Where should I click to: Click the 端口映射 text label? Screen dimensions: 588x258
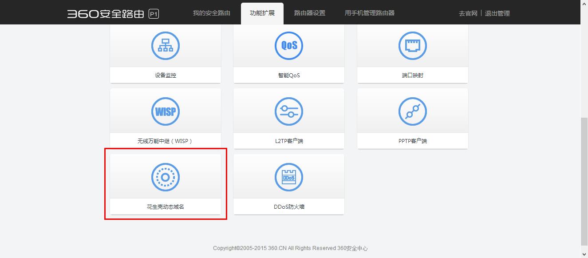point(412,75)
